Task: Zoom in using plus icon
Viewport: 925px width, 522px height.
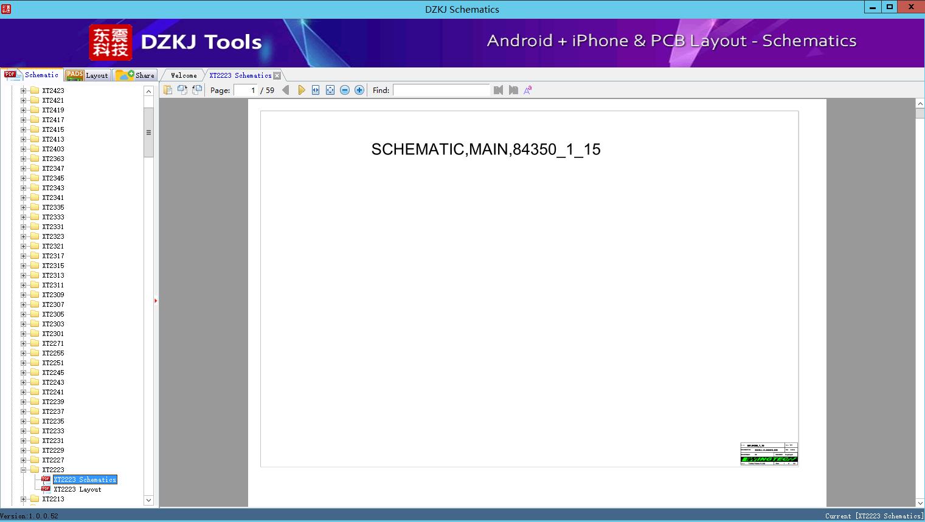Action: [359, 90]
